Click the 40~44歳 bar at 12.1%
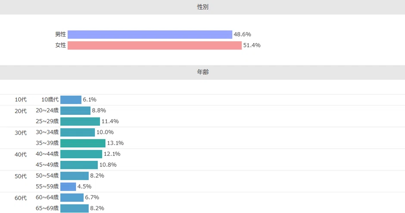This screenshot has width=405, height=213. click(x=81, y=154)
